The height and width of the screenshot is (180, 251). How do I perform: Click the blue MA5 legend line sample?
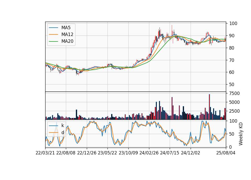pos(53,28)
